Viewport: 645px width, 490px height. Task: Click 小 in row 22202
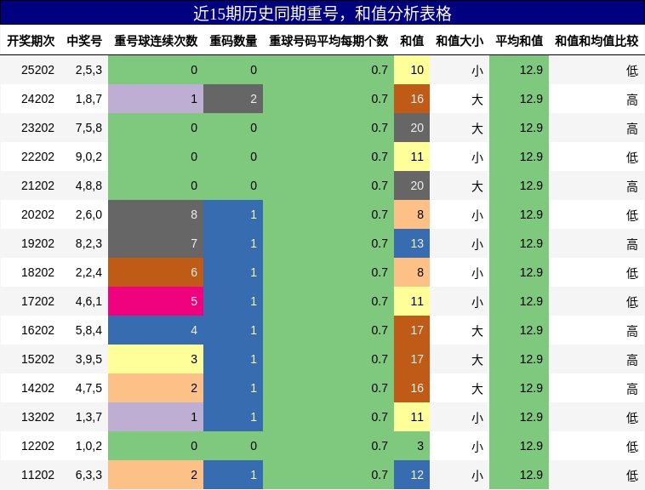pos(477,157)
